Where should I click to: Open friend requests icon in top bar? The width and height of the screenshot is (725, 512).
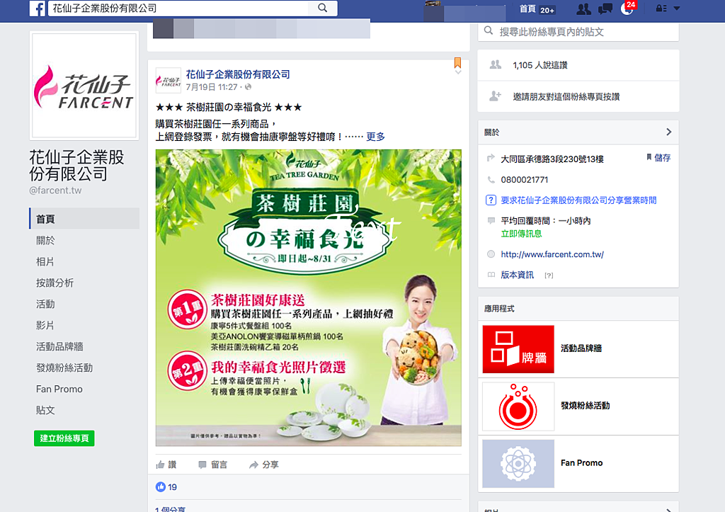click(583, 8)
